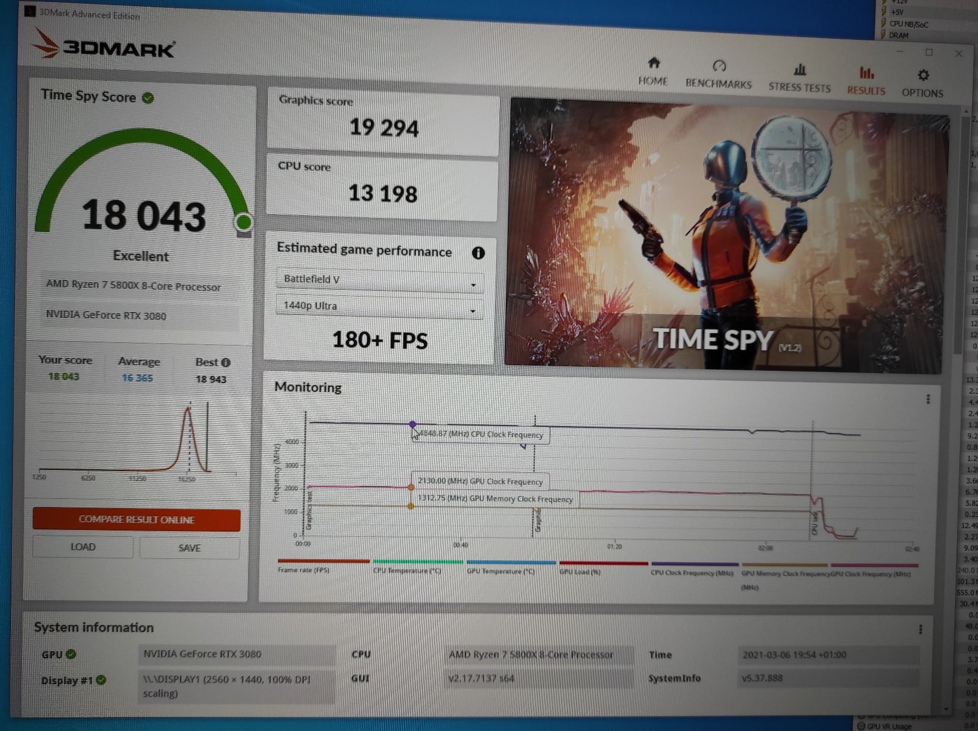Click the Time field value 2021-03-06 19:54

click(828, 655)
